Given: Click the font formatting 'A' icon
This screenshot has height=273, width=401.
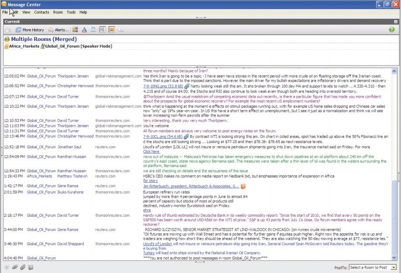Looking at the screenshot, I should tap(84, 30).
